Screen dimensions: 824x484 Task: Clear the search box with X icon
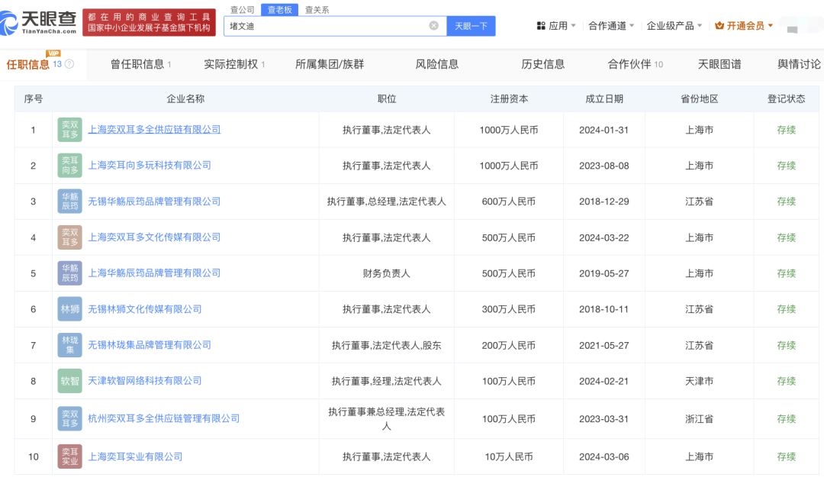[x=433, y=26]
